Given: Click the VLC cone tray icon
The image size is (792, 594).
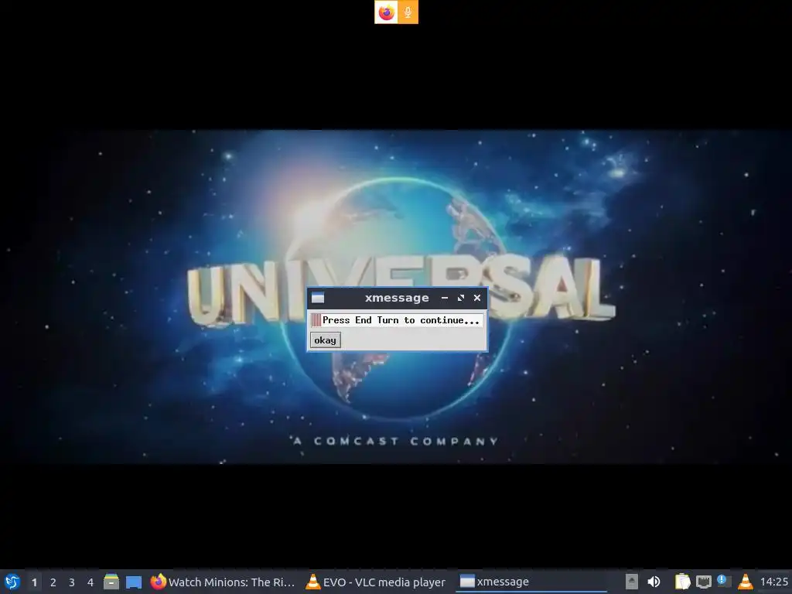Looking at the screenshot, I should (x=745, y=582).
